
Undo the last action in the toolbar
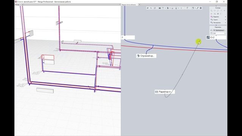pyautogui.click(x=148, y=8)
